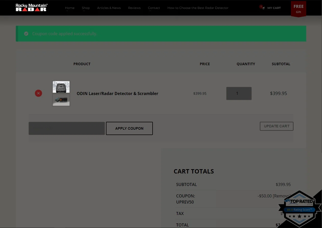Click the PRODUCT column header

[x=82, y=64]
